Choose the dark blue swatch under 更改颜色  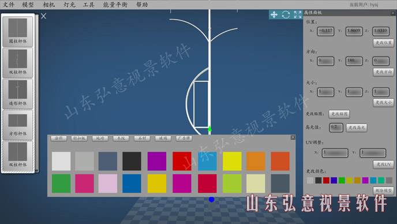click(334, 181)
